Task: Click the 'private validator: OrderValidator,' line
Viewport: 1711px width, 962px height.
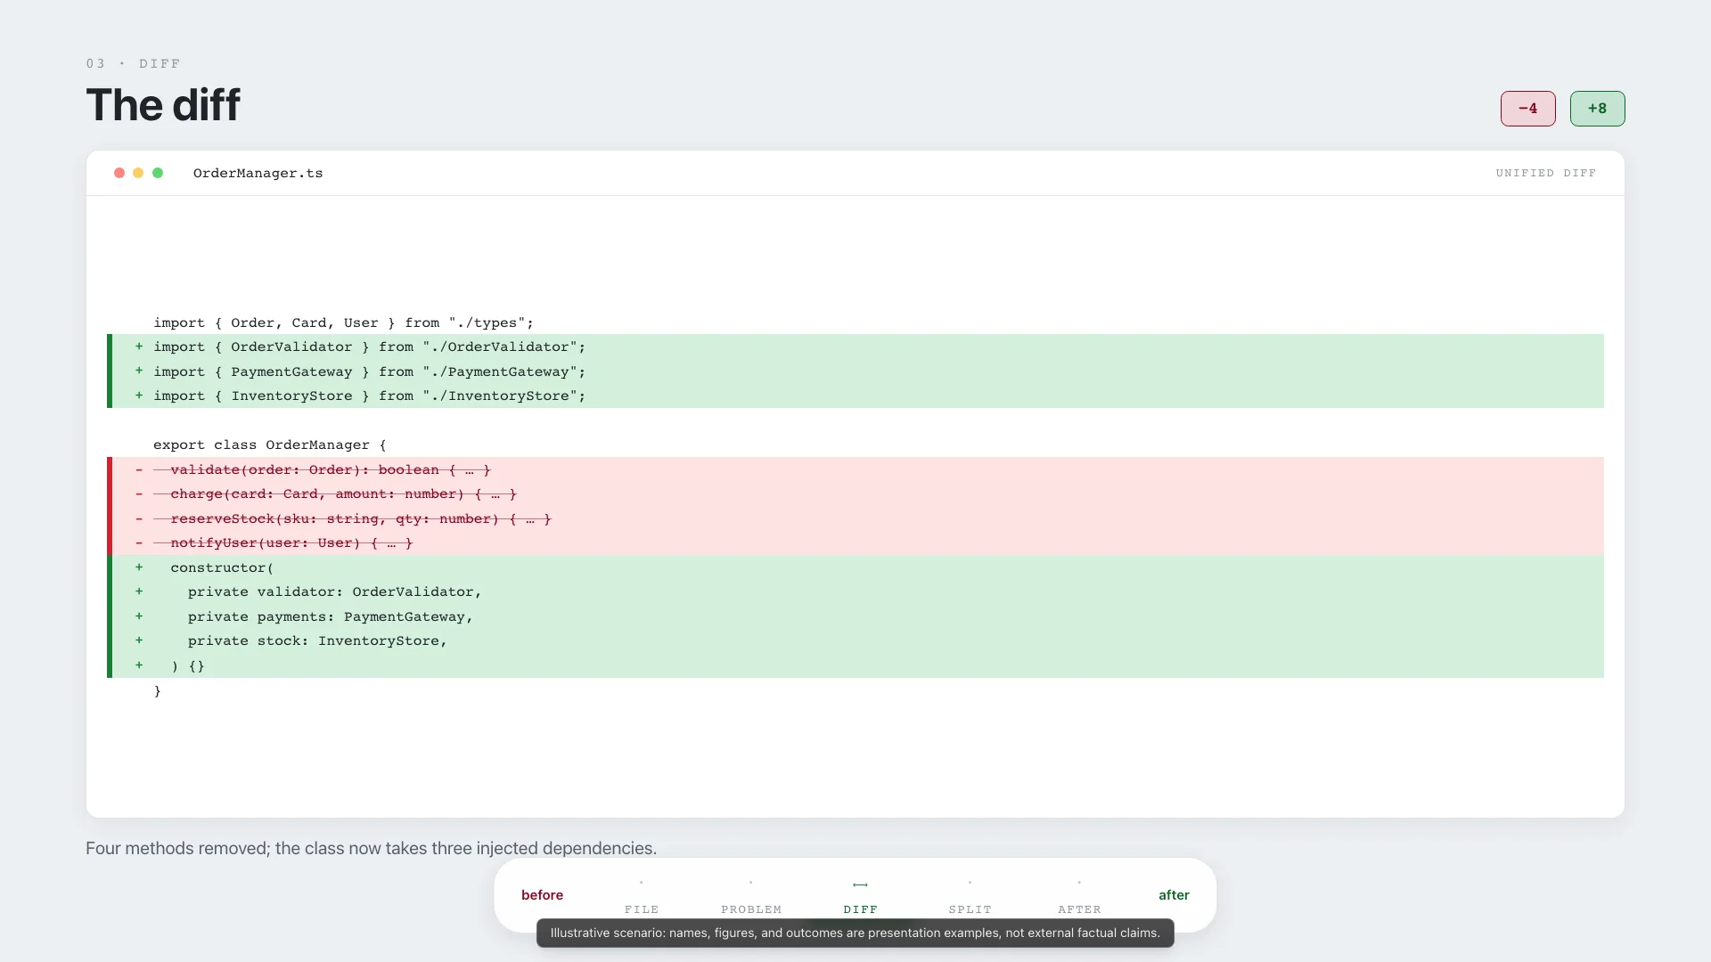Action: tap(855, 591)
